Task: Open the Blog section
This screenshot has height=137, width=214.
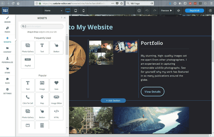Action: (7, 81)
